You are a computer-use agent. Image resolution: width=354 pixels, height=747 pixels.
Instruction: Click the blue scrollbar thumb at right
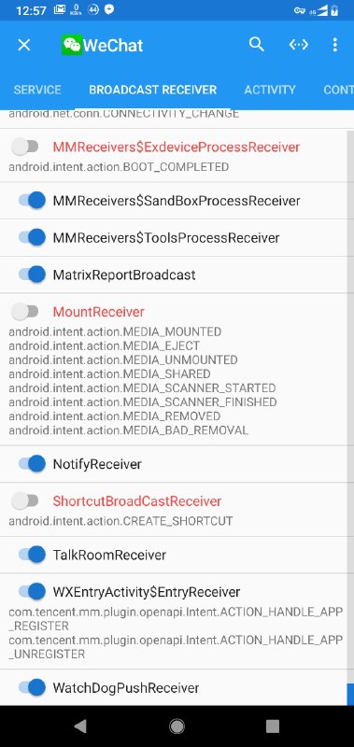[x=350, y=694]
